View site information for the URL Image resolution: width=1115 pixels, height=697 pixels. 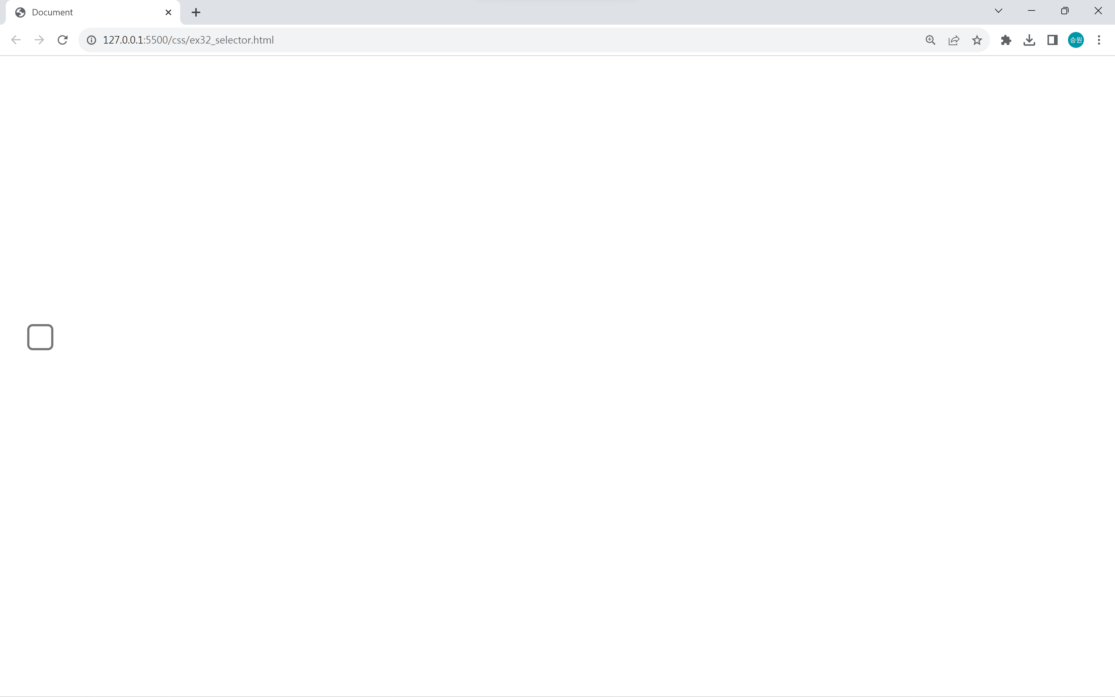coord(92,40)
